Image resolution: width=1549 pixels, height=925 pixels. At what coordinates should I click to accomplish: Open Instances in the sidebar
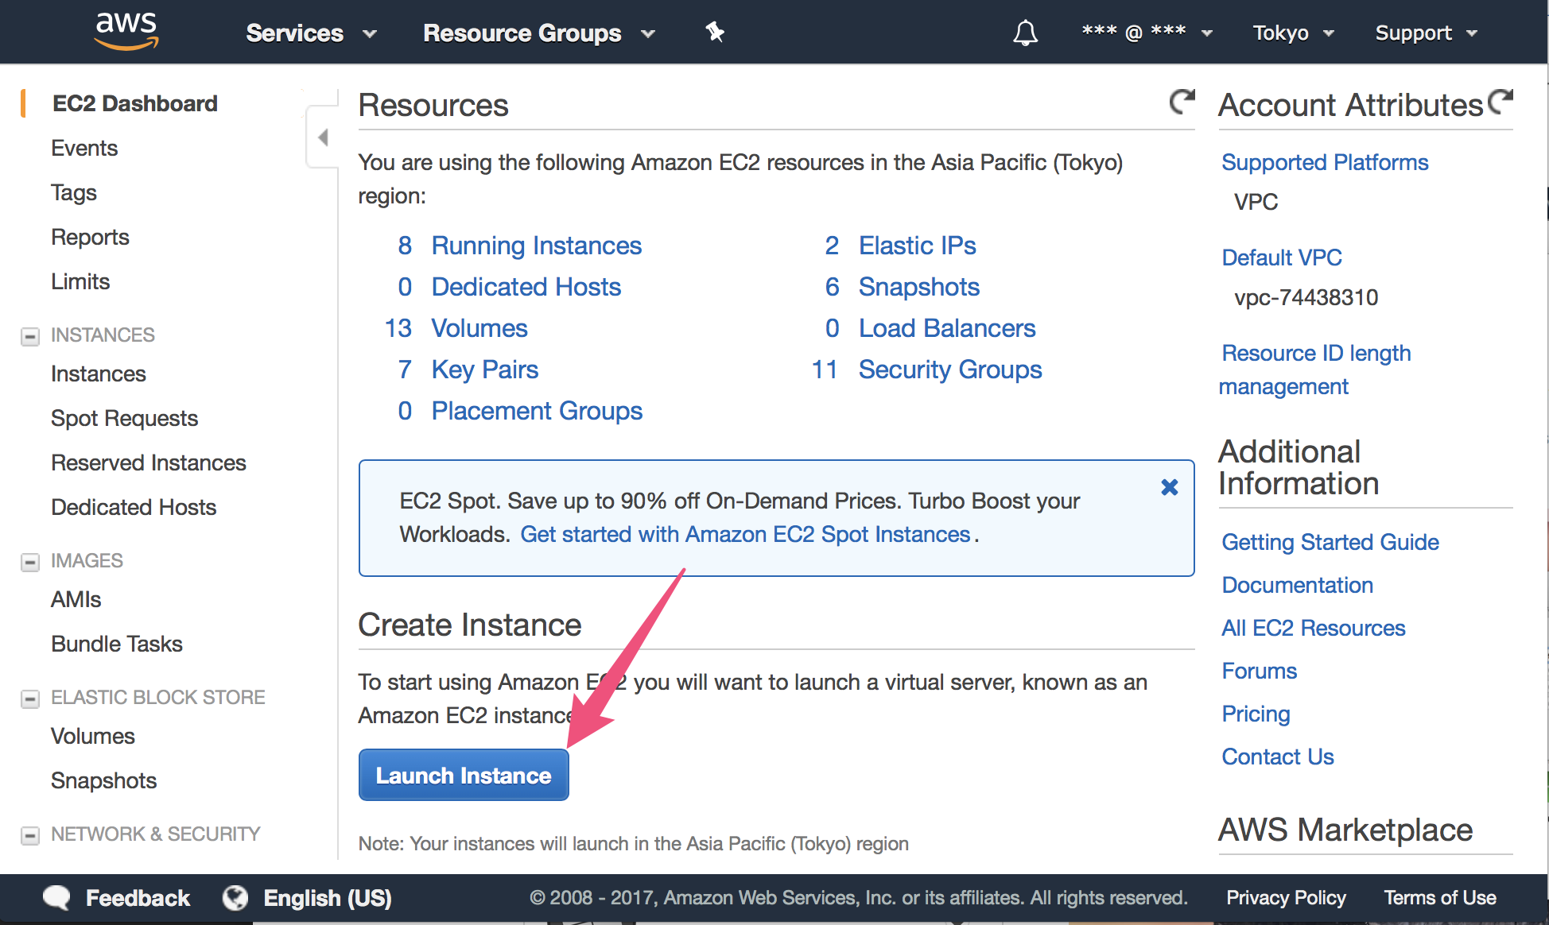(99, 373)
